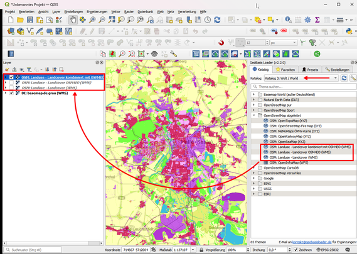Click the green share icon in toolbar
357x254 pixels.
(x=317, y=54)
